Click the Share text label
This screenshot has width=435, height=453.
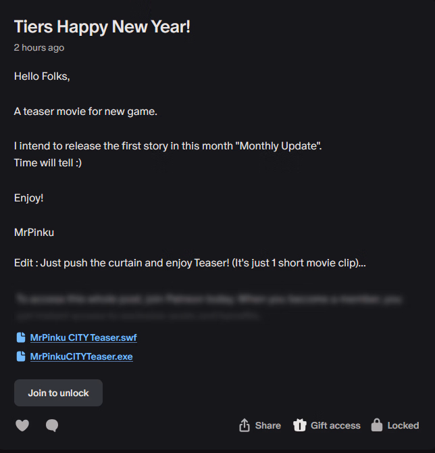click(x=268, y=425)
